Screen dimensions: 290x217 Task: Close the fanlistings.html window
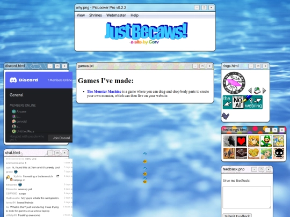click(282, 130)
